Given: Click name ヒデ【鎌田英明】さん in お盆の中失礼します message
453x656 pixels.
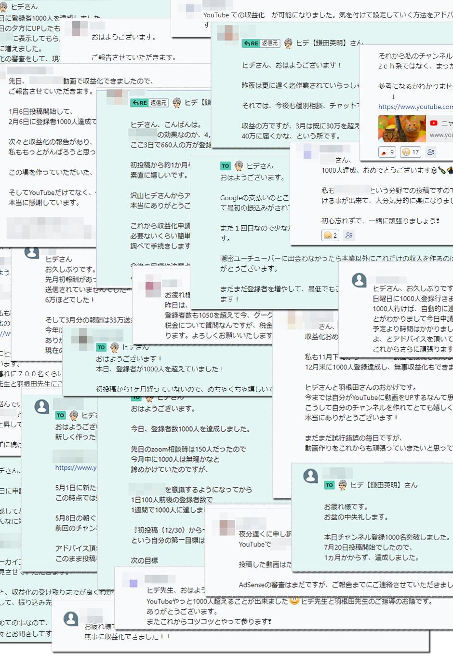Looking at the screenshot, I should pos(384,485).
